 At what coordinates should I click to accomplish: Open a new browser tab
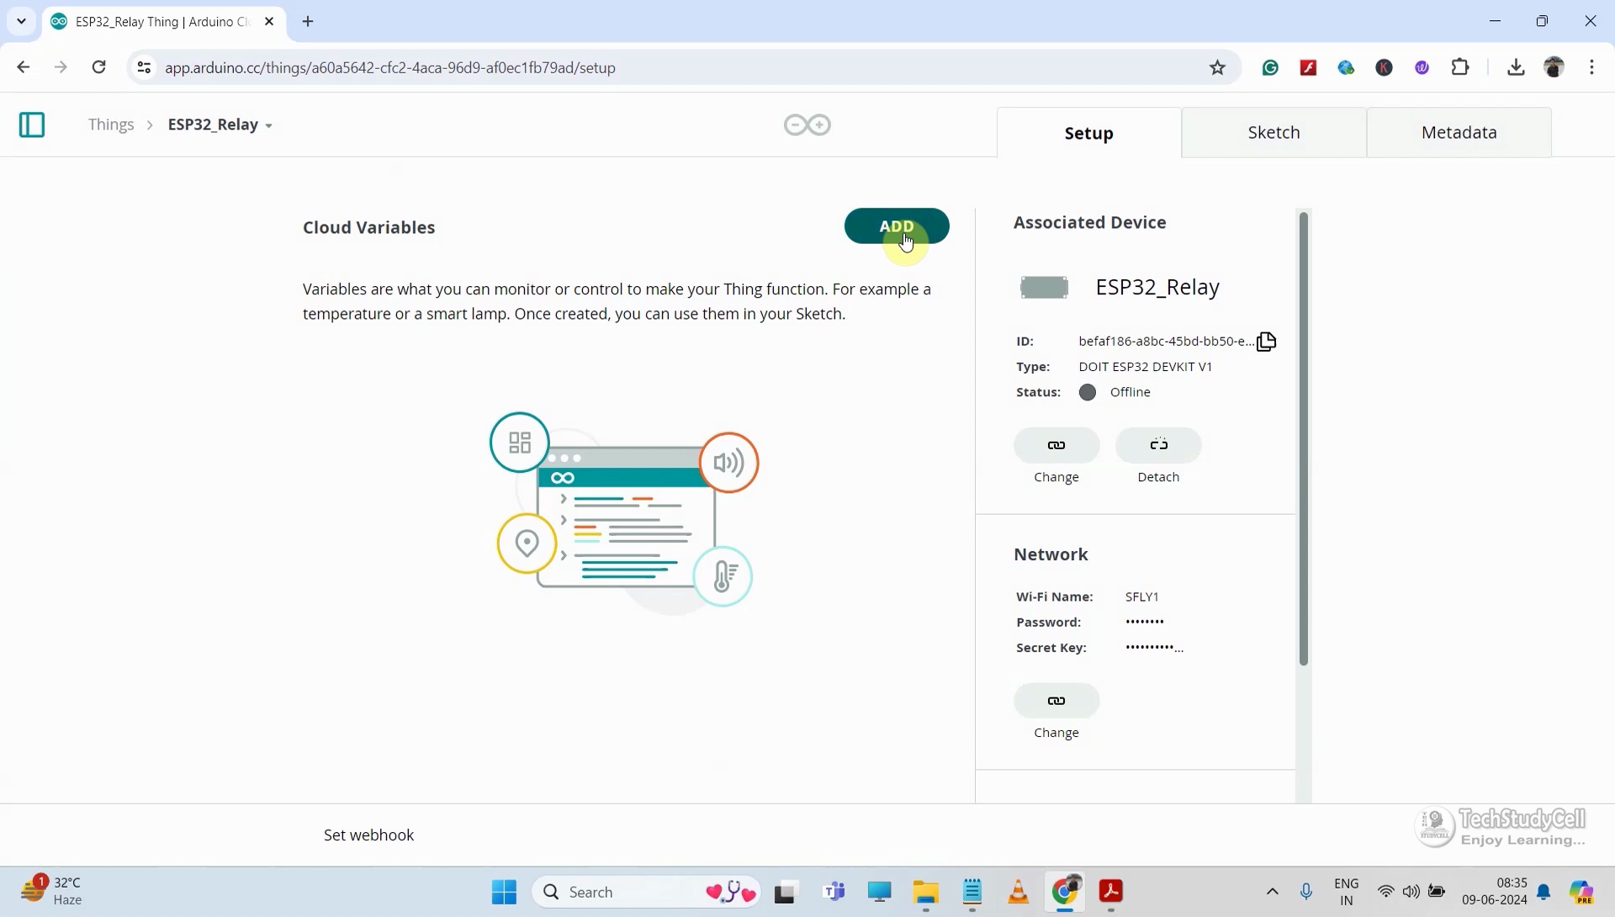[x=308, y=22]
